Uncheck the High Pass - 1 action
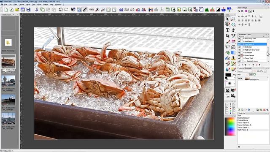This screenshot has width=270, height=152. (239, 41)
